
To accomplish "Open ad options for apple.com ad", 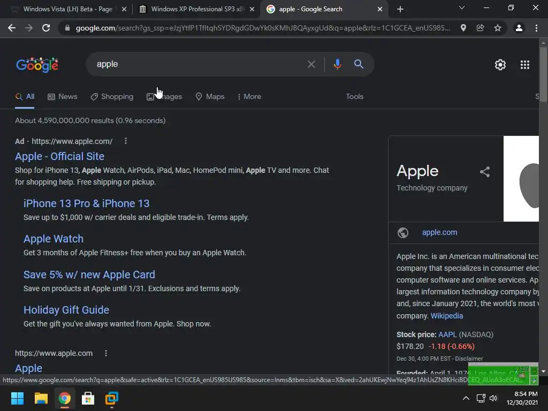I will (x=126, y=141).
